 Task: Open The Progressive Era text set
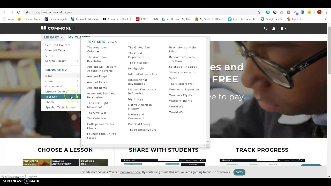pyautogui.click(x=142, y=130)
